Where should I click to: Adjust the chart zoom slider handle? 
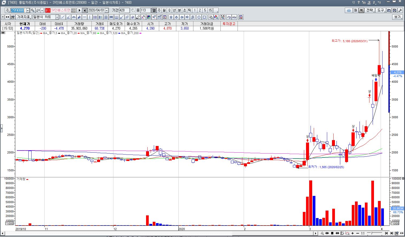click(371, 233)
